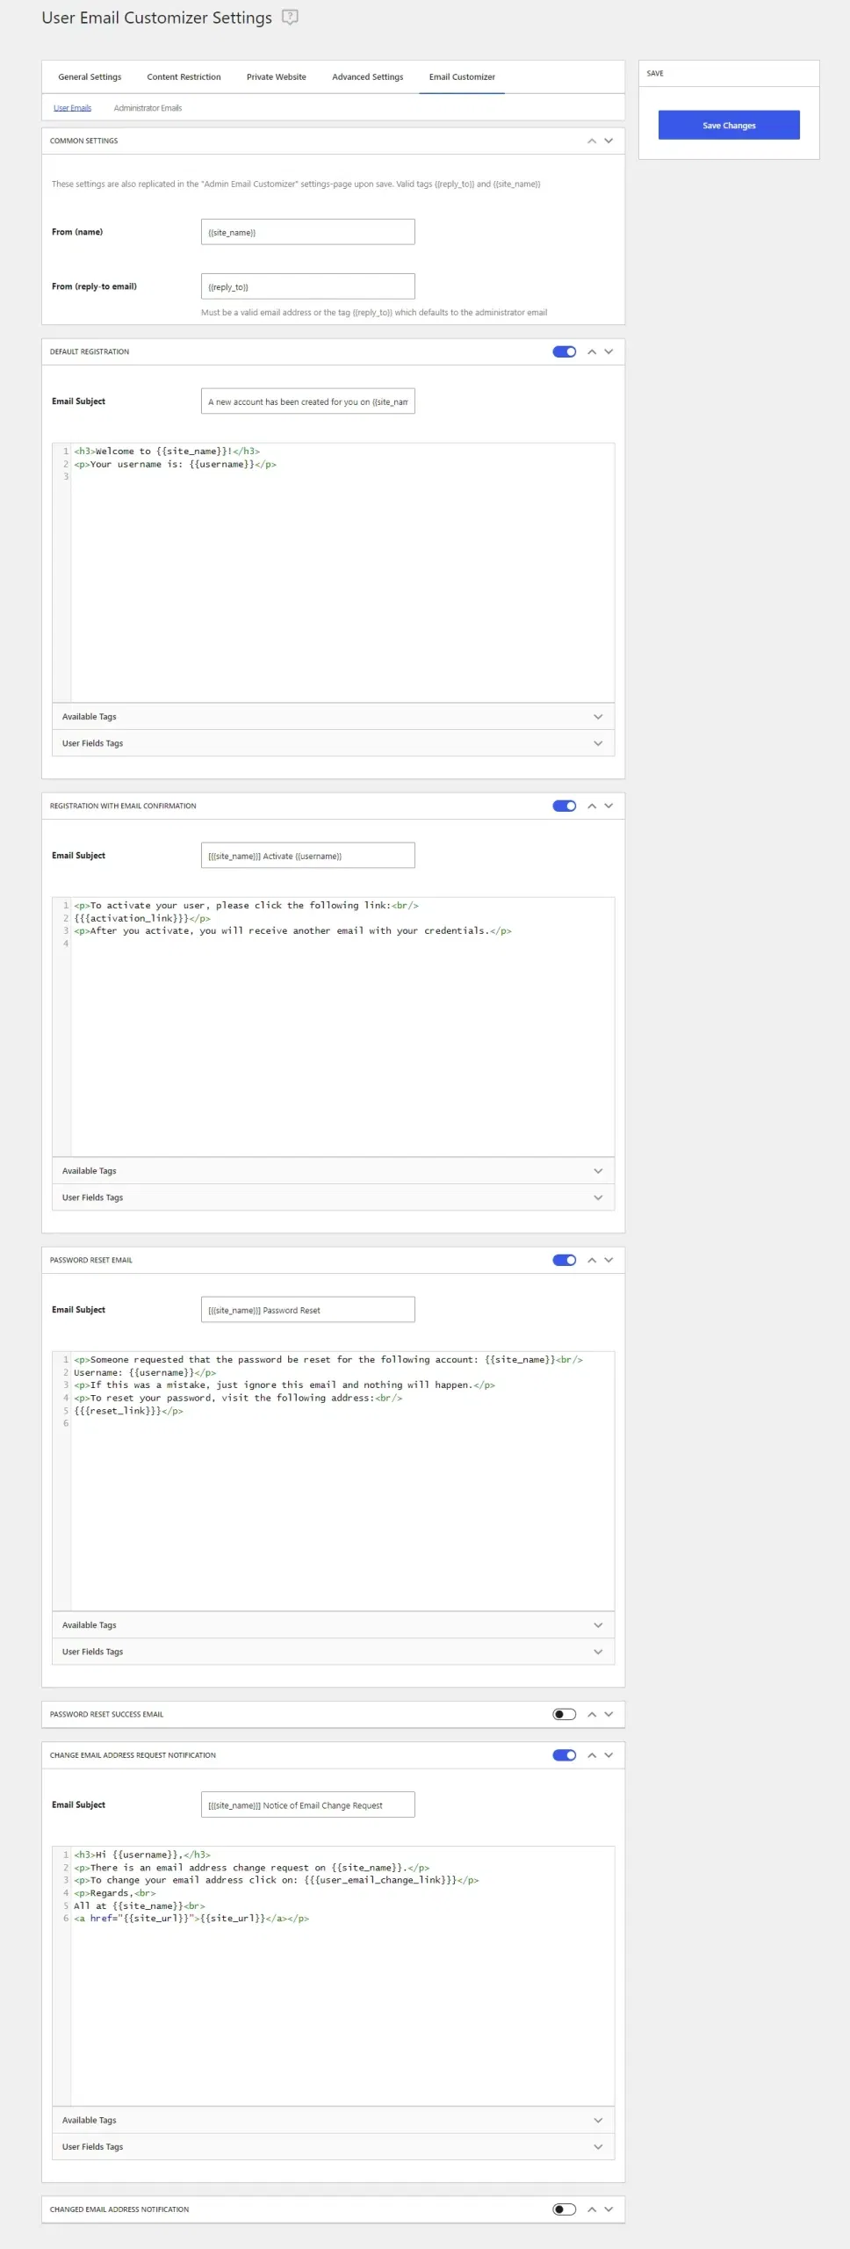Expand User Fields Tags under Change Email Request
The width and height of the screenshot is (850, 2249).
click(333, 2146)
